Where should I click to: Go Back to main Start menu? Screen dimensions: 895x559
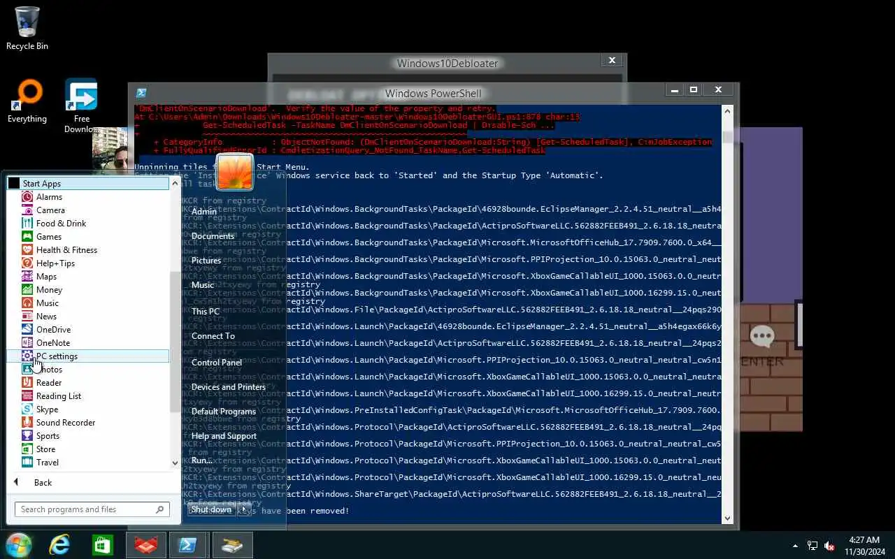(43, 483)
